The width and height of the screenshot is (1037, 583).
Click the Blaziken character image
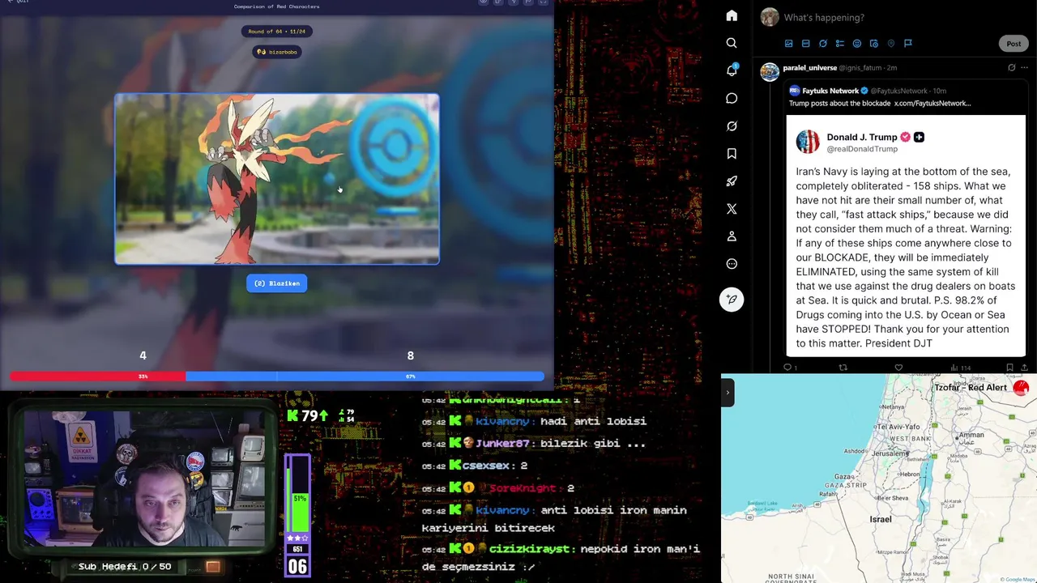point(277,179)
